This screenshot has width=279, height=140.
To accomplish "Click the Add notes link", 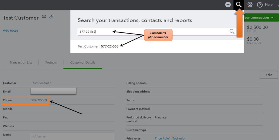I will click(10, 30).
